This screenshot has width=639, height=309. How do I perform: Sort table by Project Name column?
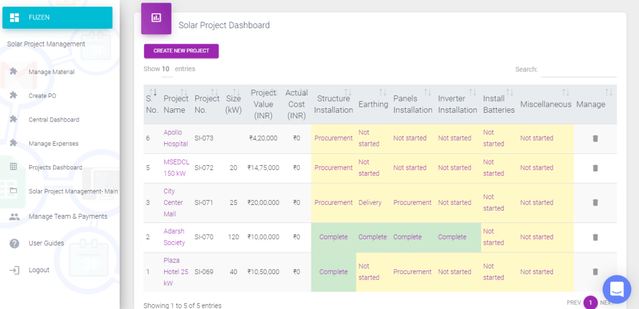[184, 93]
